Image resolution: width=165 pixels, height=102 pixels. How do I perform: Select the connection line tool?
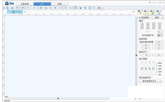(85, 8)
